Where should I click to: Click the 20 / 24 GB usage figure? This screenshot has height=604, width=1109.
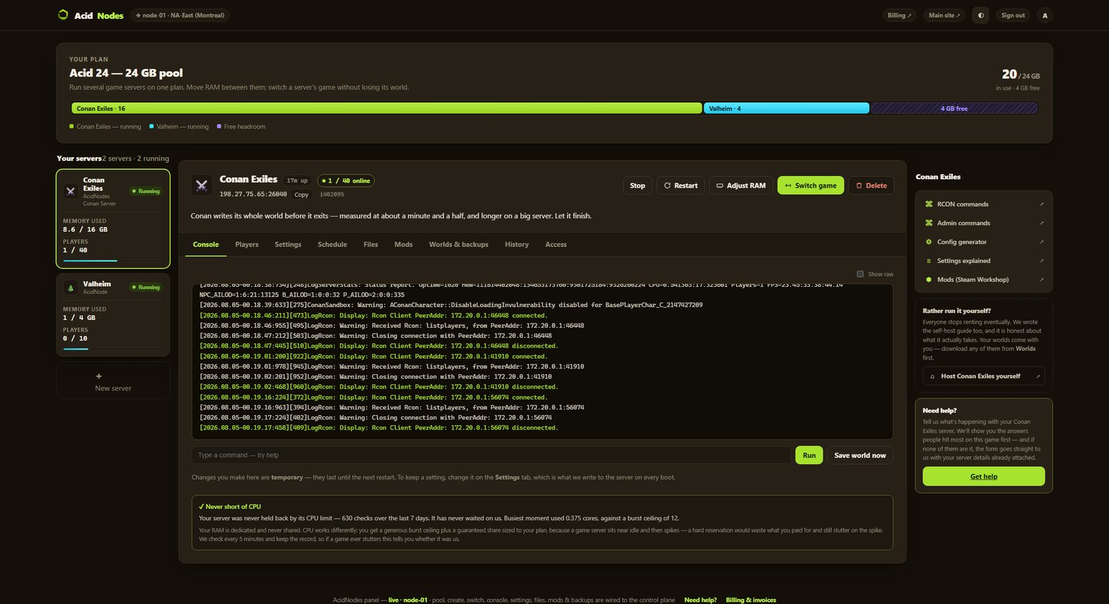1020,74
